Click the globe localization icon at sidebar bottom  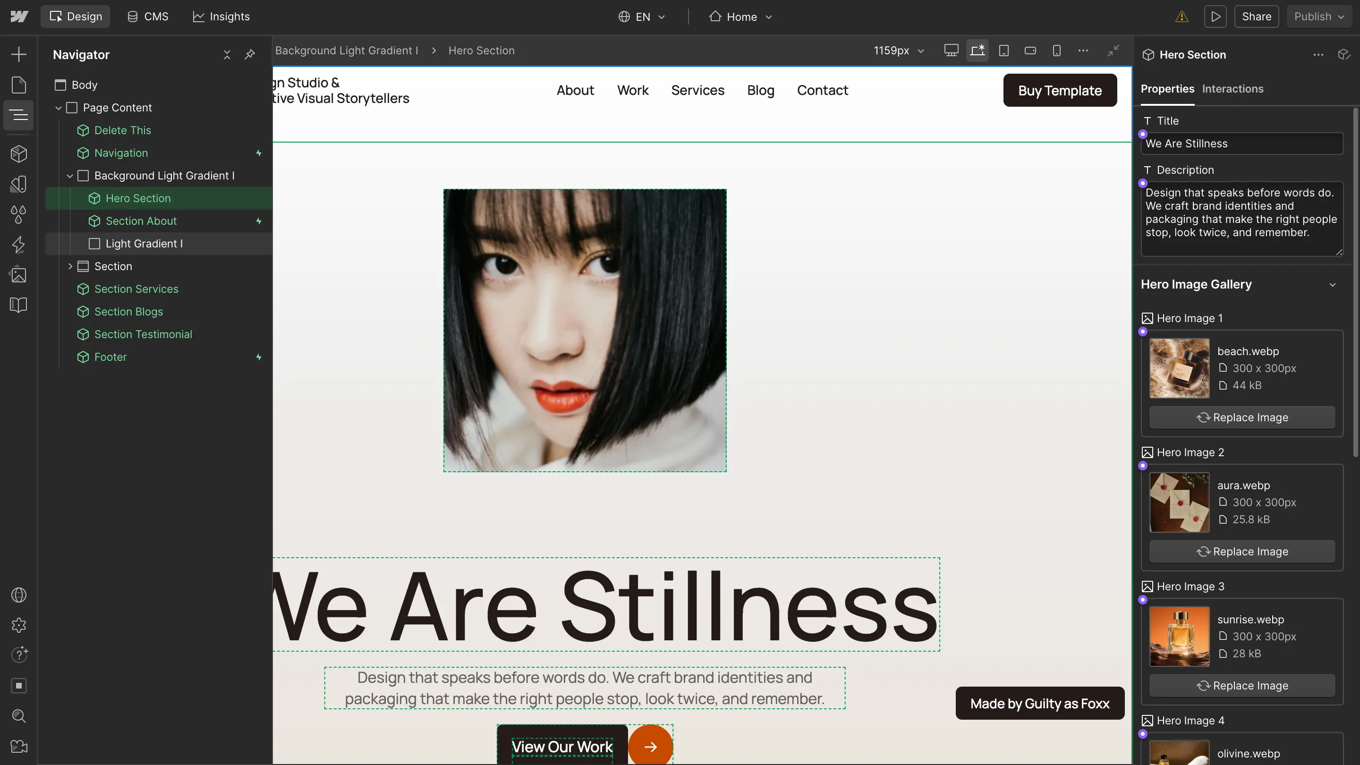pyautogui.click(x=18, y=595)
